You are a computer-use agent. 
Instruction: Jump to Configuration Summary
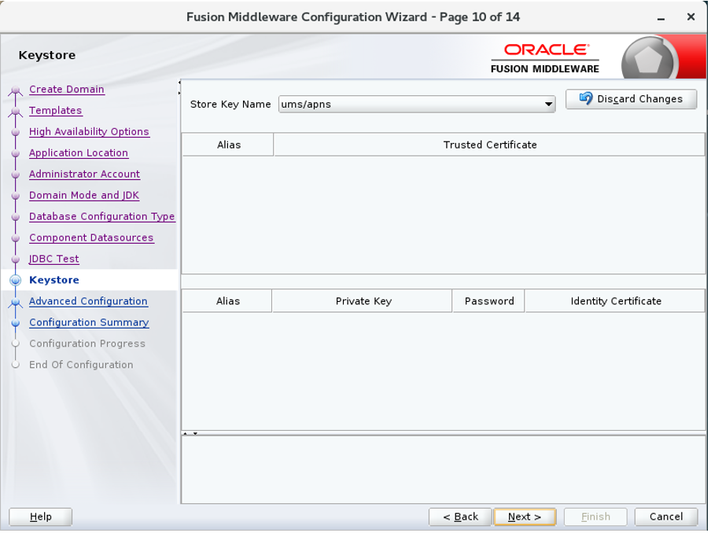pyautogui.click(x=89, y=322)
